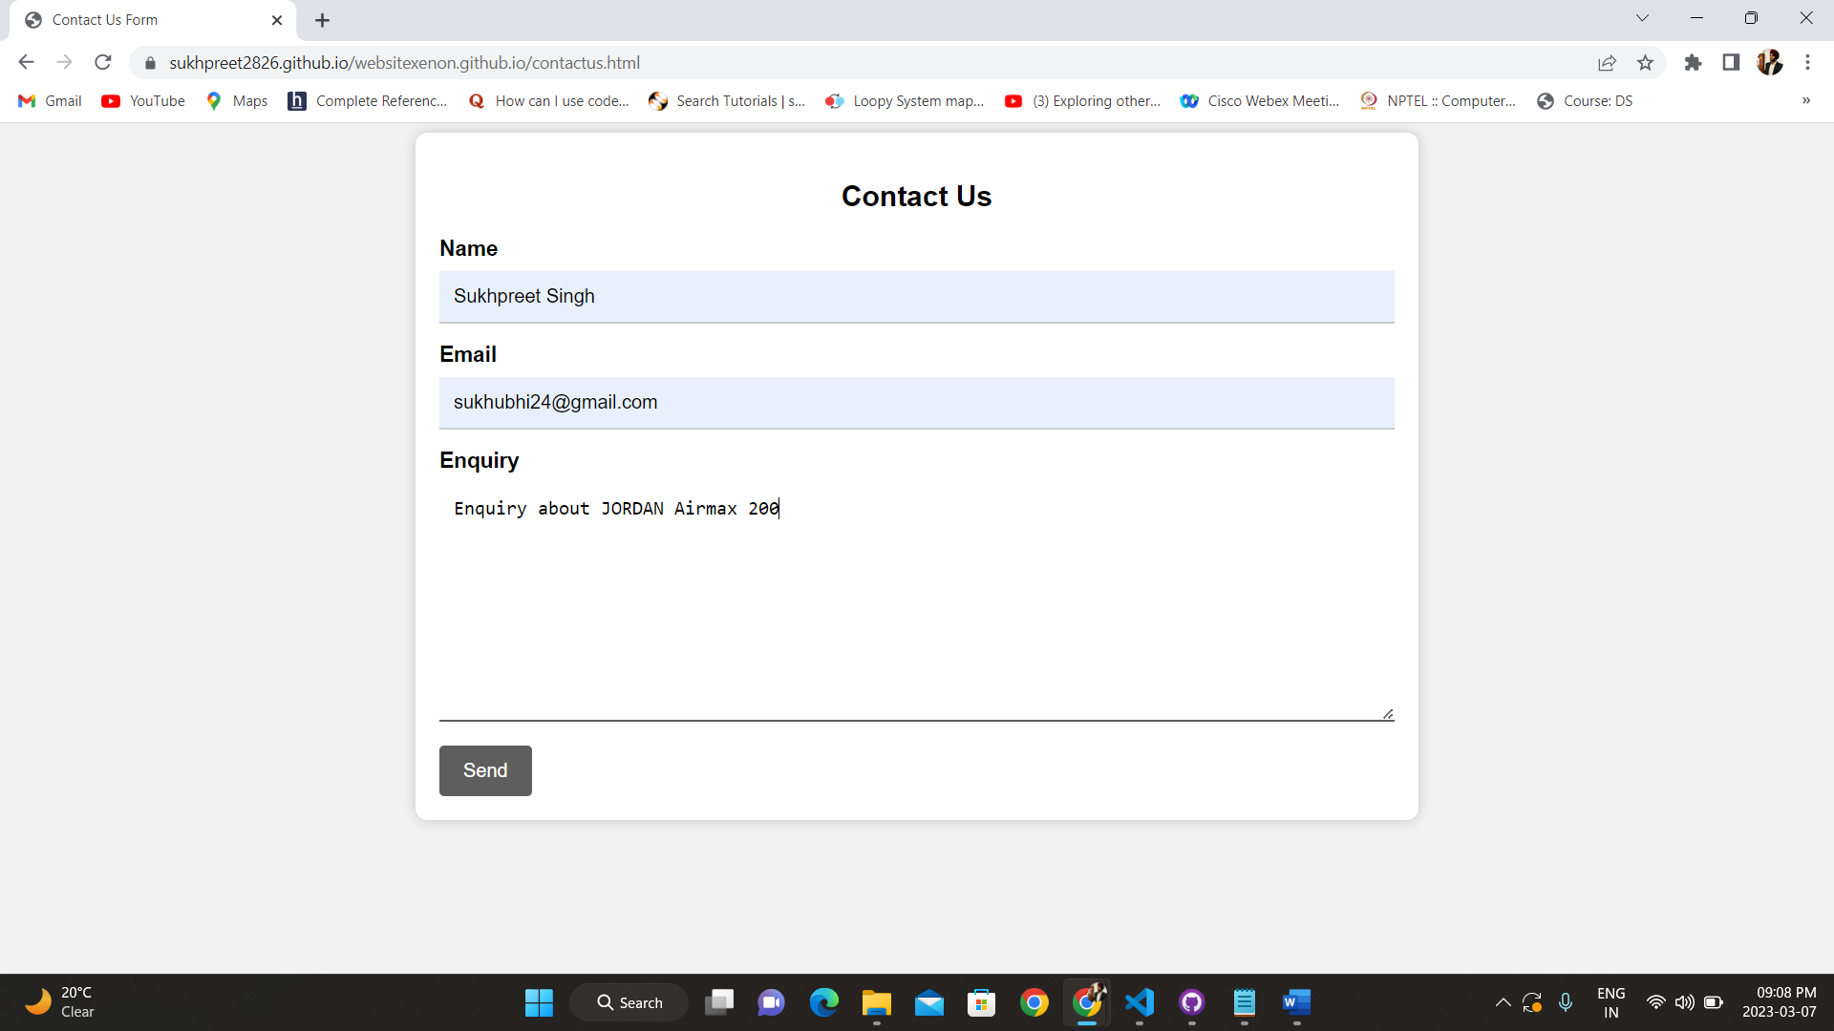Click the Enquiry textarea resize handle

[x=1388, y=714]
